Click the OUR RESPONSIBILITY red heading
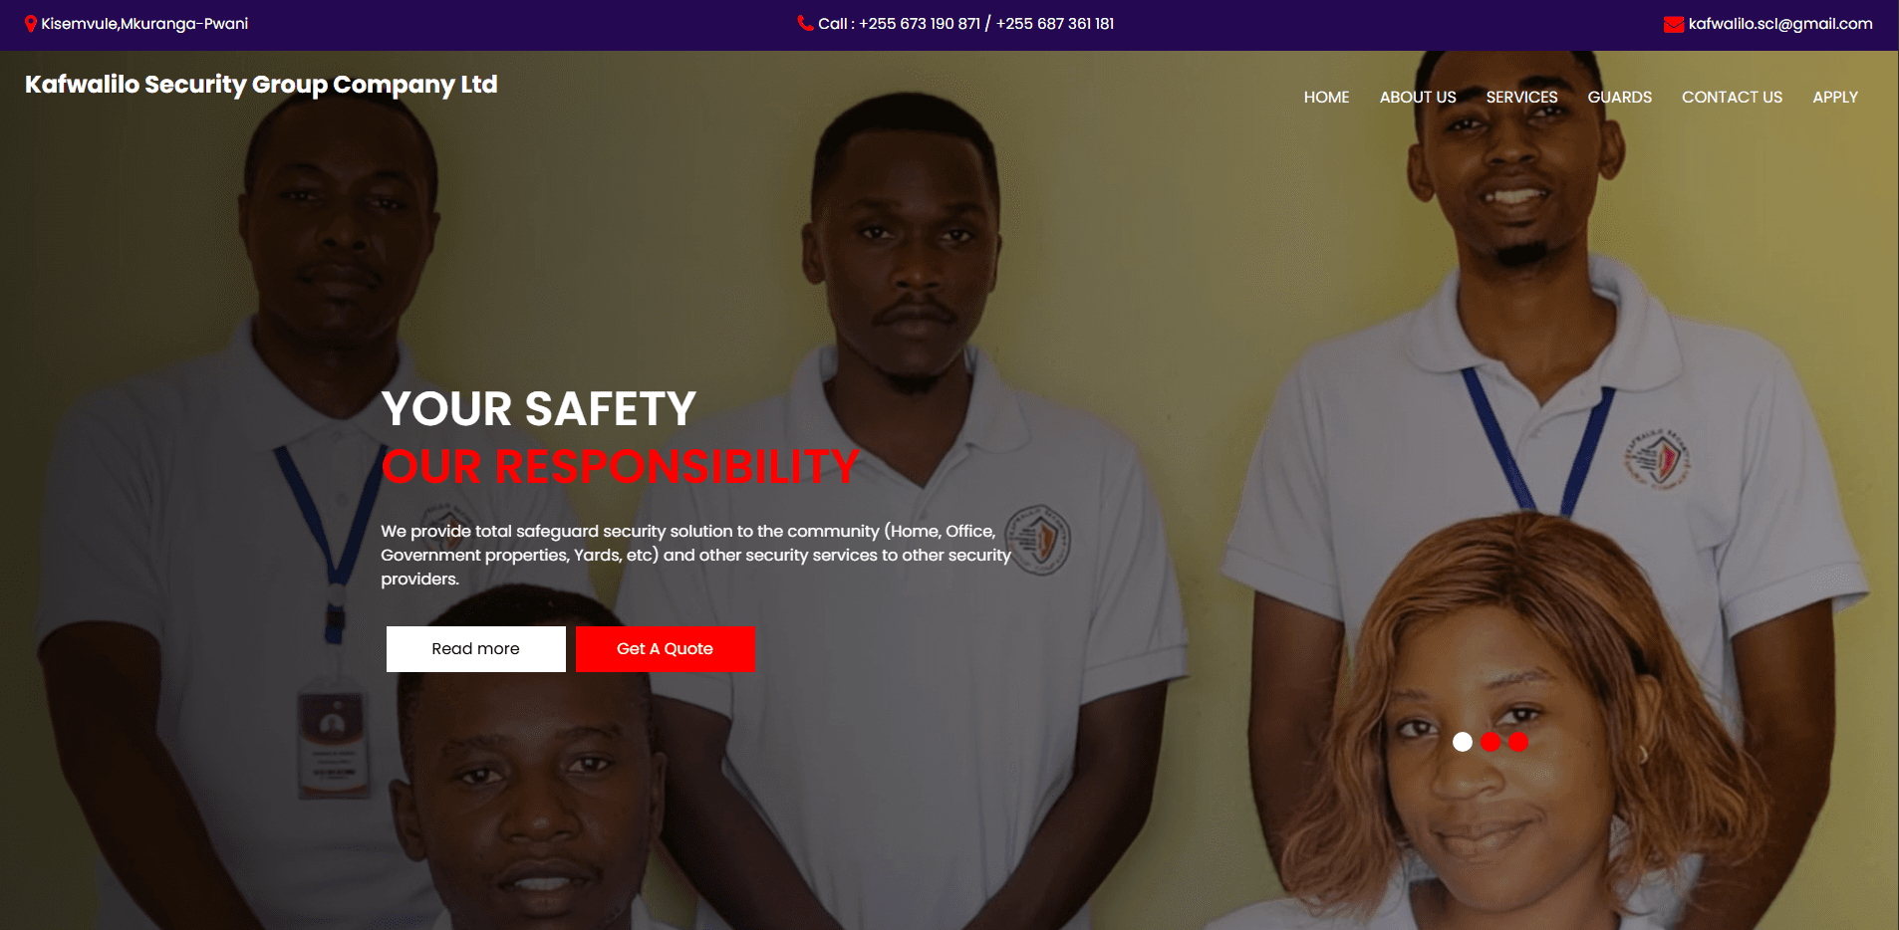The height and width of the screenshot is (930, 1899). click(x=620, y=467)
